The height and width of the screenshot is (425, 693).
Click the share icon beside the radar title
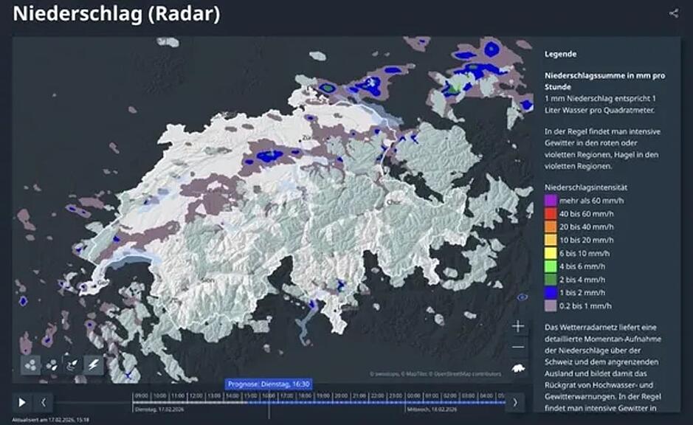[x=673, y=13]
